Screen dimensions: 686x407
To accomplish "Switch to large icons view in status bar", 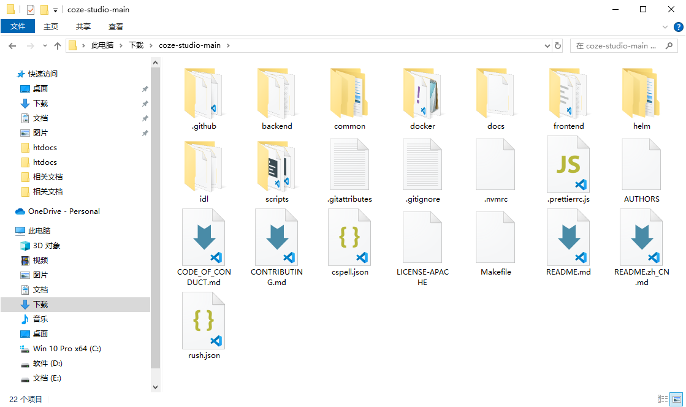I will coord(676,399).
